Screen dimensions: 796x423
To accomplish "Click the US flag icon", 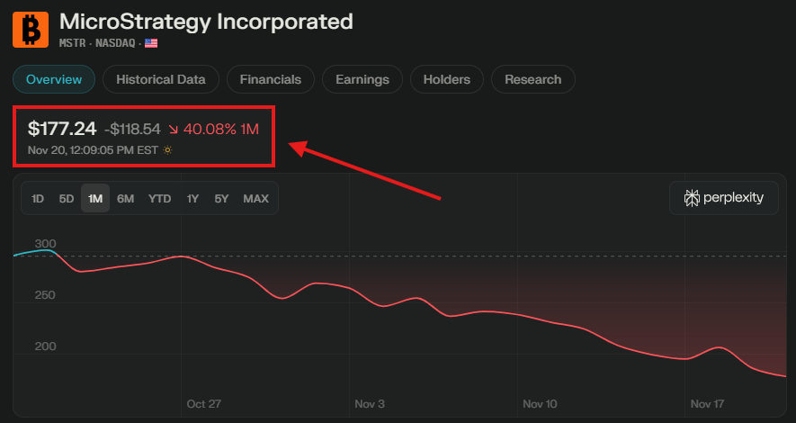I will click(x=151, y=43).
